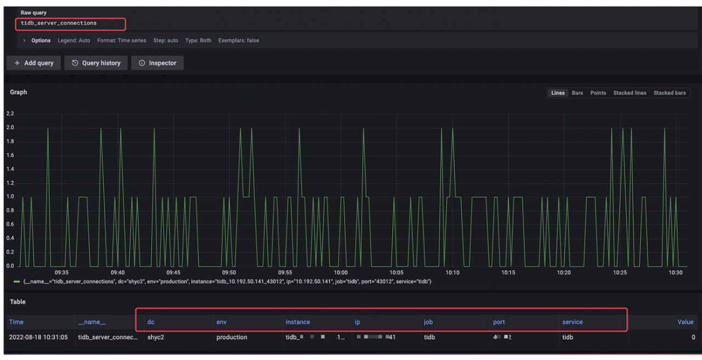The width and height of the screenshot is (702, 360).
Task: Click the 10:00 x-axis time label
Action: (341, 272)
